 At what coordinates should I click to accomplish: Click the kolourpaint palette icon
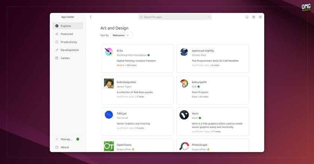click(x=184, y=83)
